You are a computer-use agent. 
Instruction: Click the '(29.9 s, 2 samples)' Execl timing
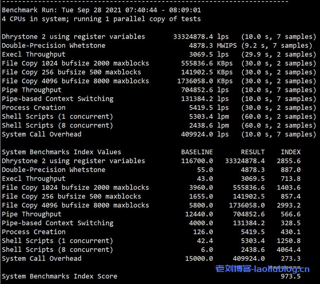(x=278, y=54)
